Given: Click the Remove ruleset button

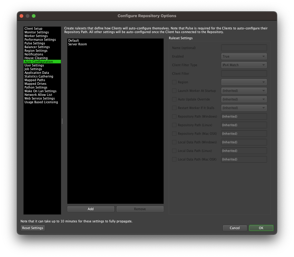Looking at the screenshot, I should [140, 209].
